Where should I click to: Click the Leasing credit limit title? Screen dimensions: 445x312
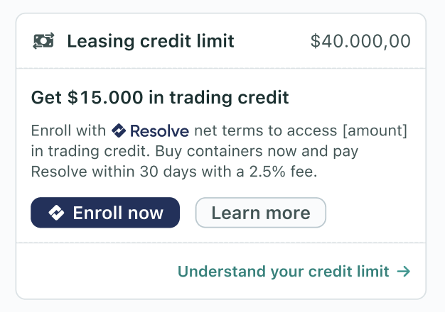pos(151,41)
